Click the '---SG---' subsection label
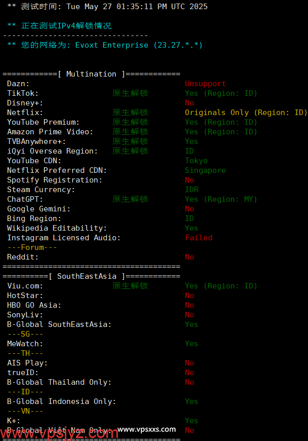This screenshot has height=441, width=308. coord(25,334)
